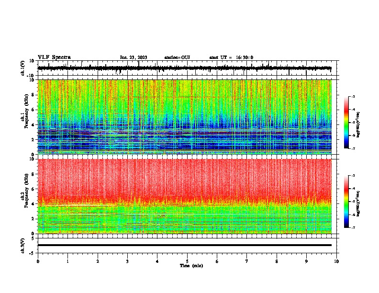Click the '5' tick label on ch.3(V) axis
The image size is (379, 293).
tap(33, 238)
